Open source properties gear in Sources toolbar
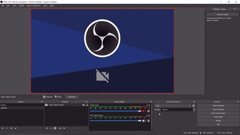The width and height of the screenshot is (240, 135). [x=55, y=128]
